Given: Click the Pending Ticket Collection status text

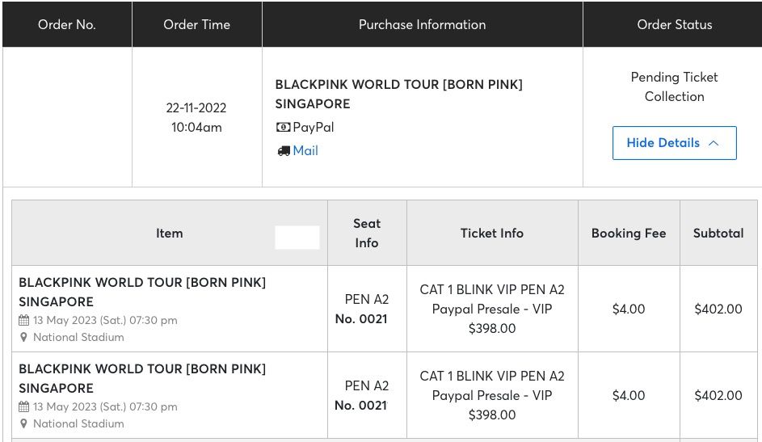Looking at the screenshot, I should (x=675, y=87).
